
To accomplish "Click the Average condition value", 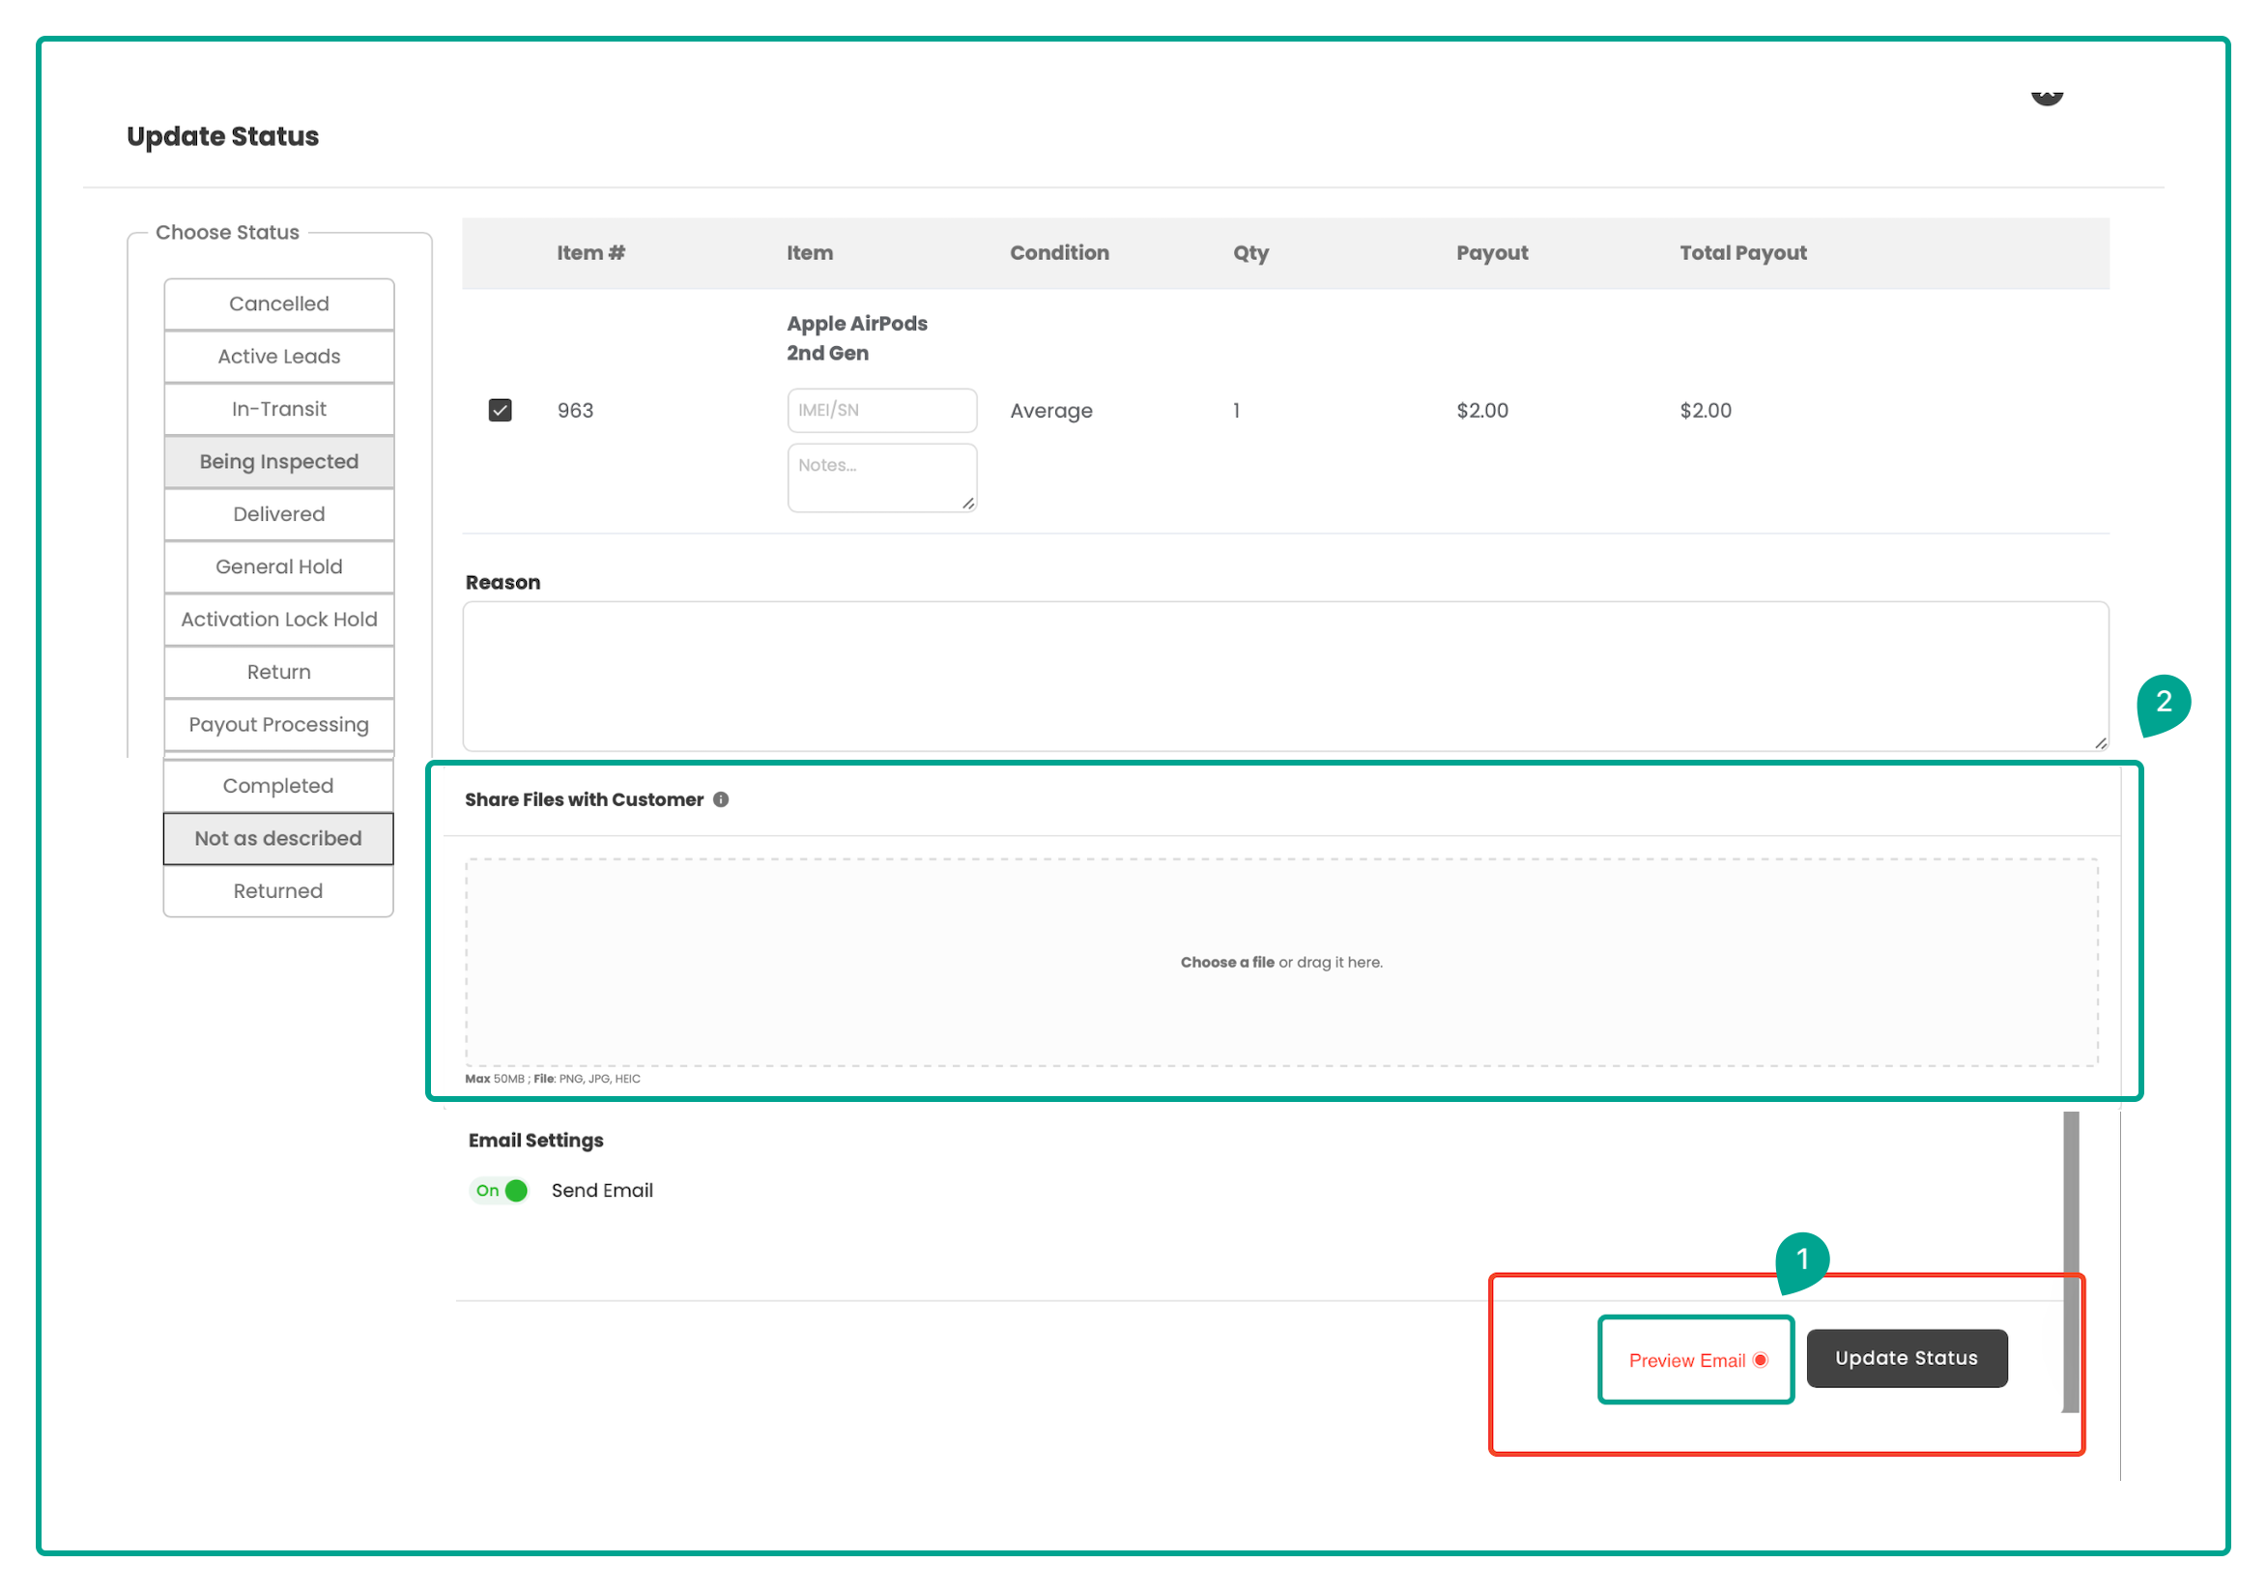I will [x=1051, y=411].
